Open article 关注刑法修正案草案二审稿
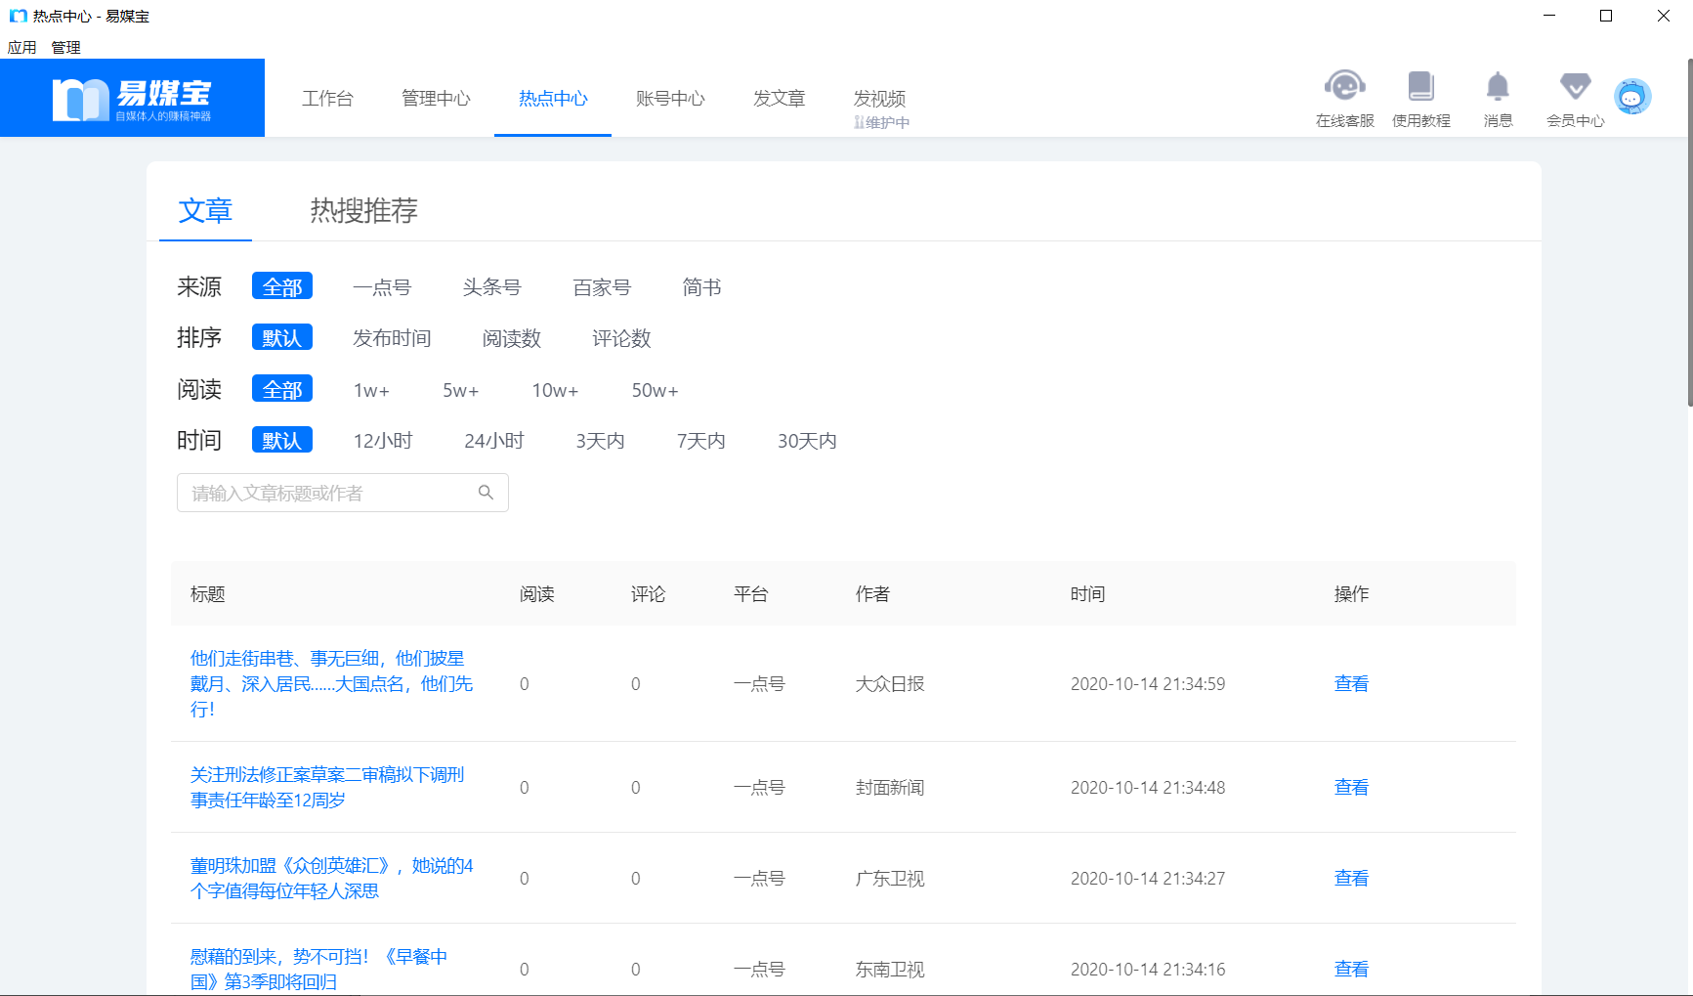The width and height of the screenshot is (1693, 996). (327, 787)
